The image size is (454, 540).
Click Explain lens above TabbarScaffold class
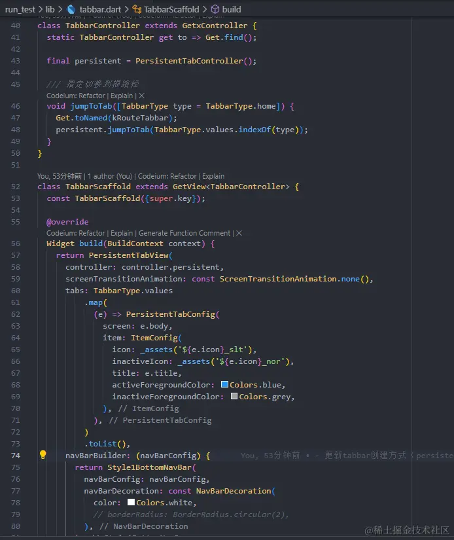pos(213,176)
